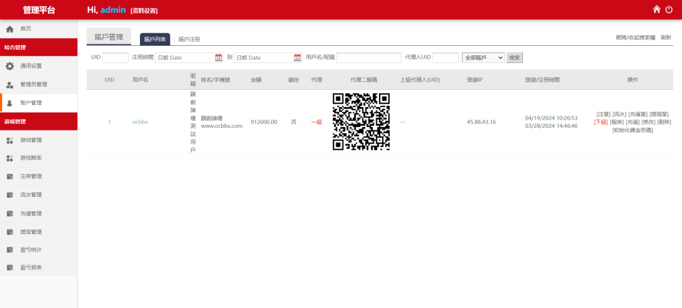Click the power logout icon in header

(x=669, y=9)
